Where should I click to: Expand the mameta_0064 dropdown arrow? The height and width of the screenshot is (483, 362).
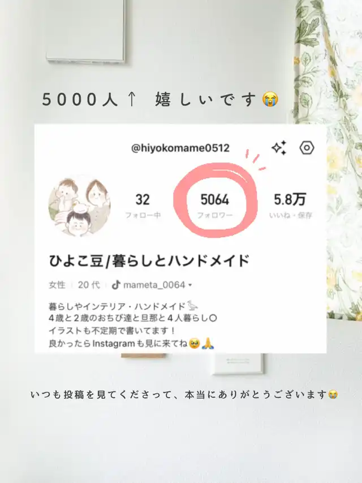[190, 285]
